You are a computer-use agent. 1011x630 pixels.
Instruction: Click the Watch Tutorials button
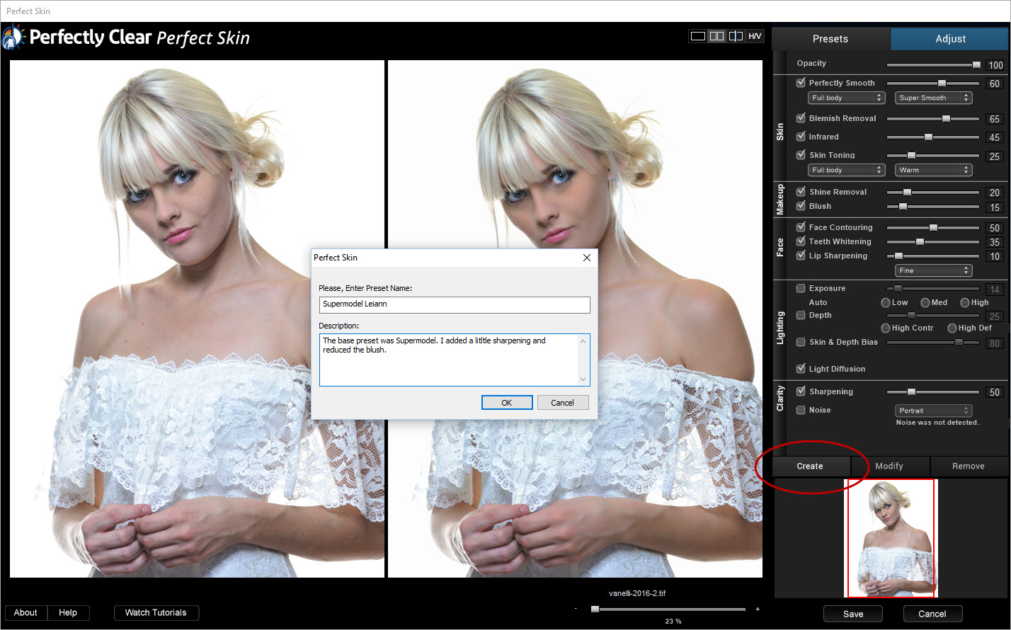[156, 613]
